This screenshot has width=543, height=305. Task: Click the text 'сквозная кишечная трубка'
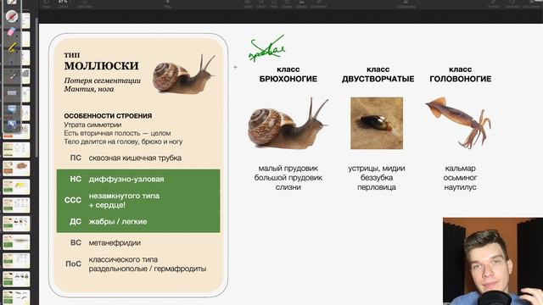point(135,158)
